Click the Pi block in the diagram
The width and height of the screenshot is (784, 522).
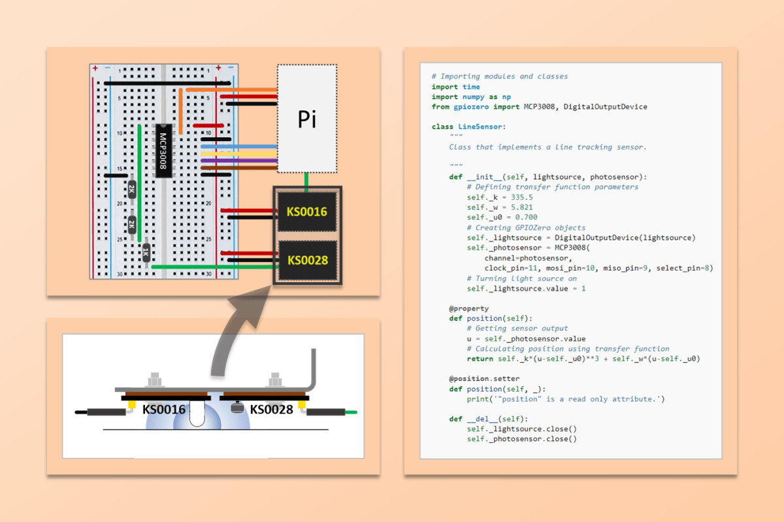tap(306, 119)
